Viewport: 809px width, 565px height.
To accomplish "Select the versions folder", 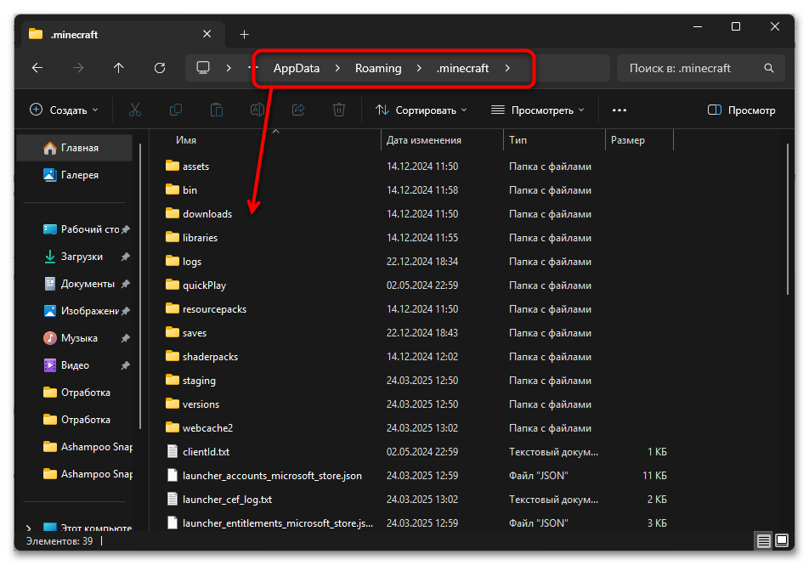I will pos(201,404).
